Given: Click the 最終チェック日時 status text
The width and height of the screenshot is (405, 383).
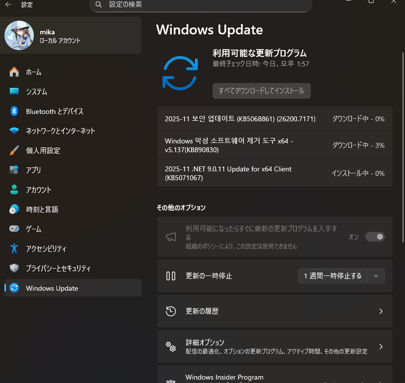Looking at the screenshot, I should point(261,64).
